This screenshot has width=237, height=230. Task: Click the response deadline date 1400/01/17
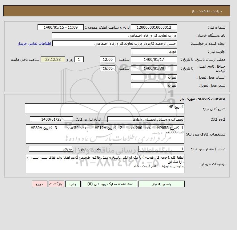click(154, 60)
